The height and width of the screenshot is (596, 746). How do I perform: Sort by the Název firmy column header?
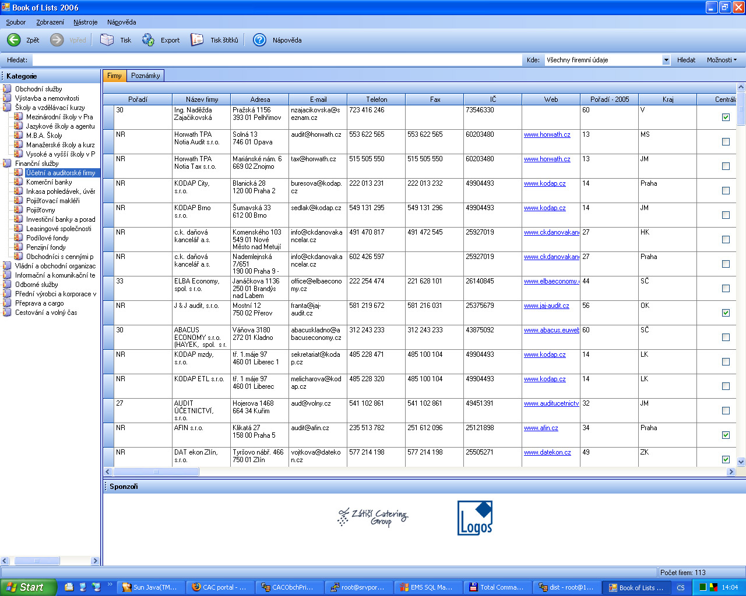[x=202, y=100]
